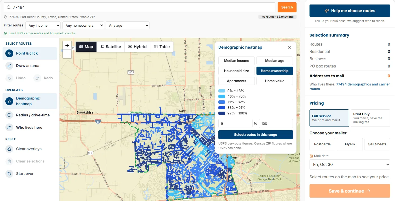This screenshot has width=395, height=201.
Task: Open the Any age filter dropdown
Action: click(128, 25)
